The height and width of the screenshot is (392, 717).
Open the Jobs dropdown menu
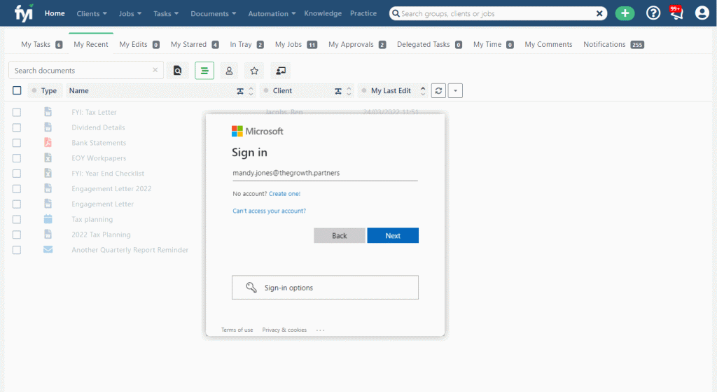(130, 14)
